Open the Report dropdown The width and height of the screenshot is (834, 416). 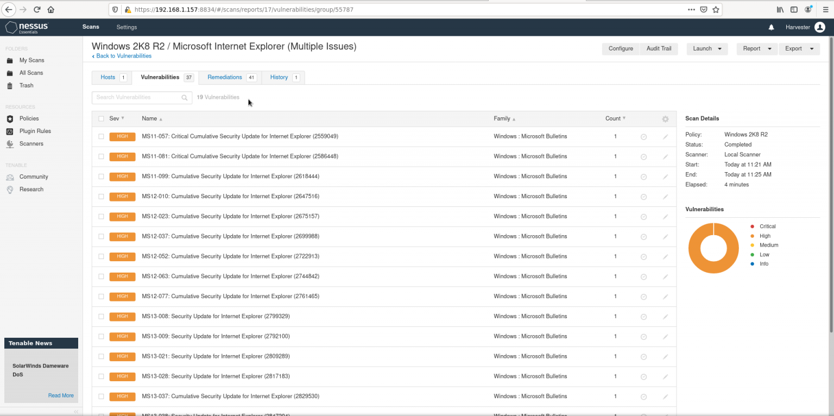[x=756, y=48]
